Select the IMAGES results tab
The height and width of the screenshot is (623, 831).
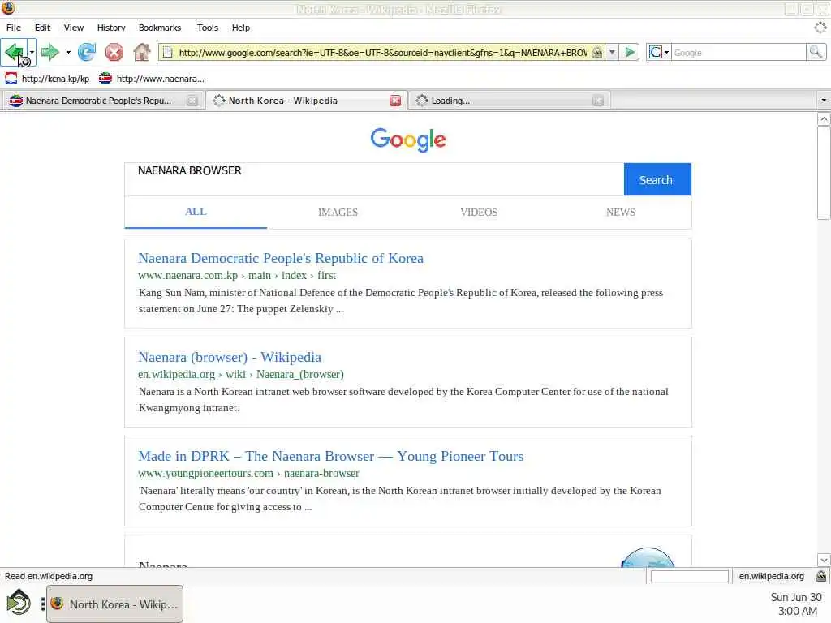[x=338, y=212]
